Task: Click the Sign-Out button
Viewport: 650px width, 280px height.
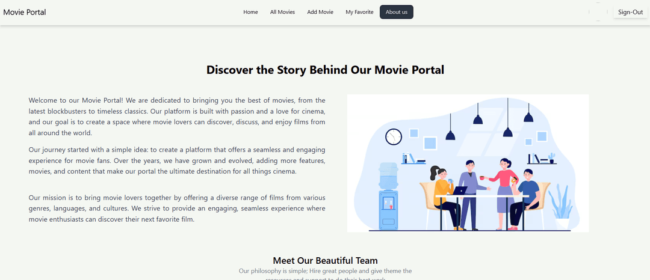Action: (x=631, y=12)
